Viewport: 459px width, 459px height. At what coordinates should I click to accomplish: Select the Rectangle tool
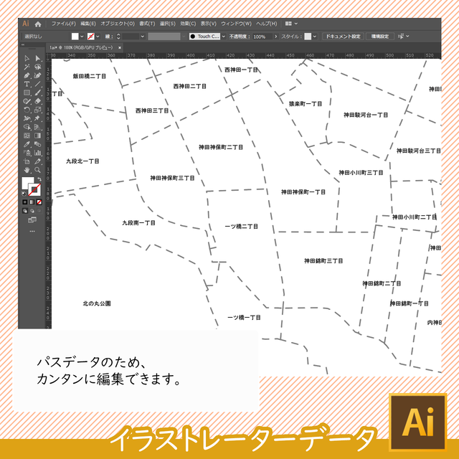coord(27,93)
